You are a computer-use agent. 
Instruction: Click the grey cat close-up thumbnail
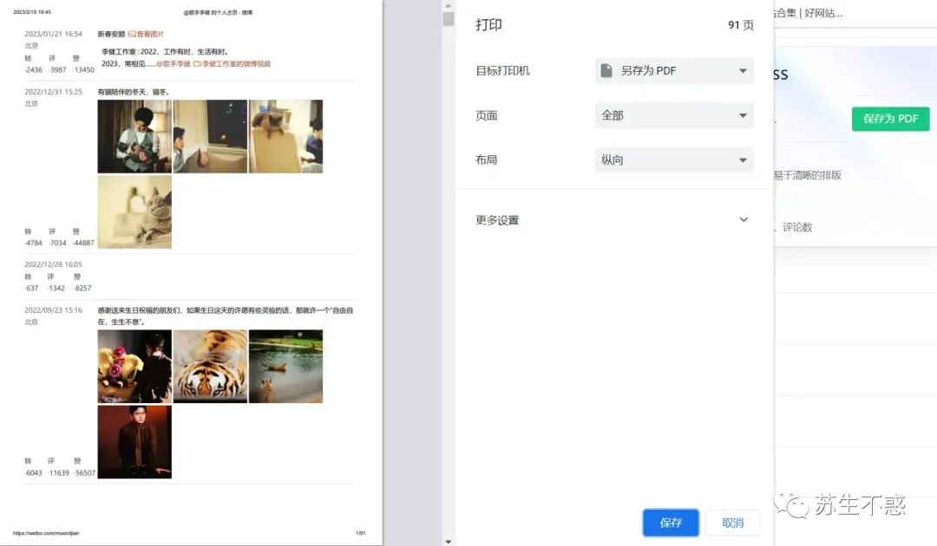[134, 211]
